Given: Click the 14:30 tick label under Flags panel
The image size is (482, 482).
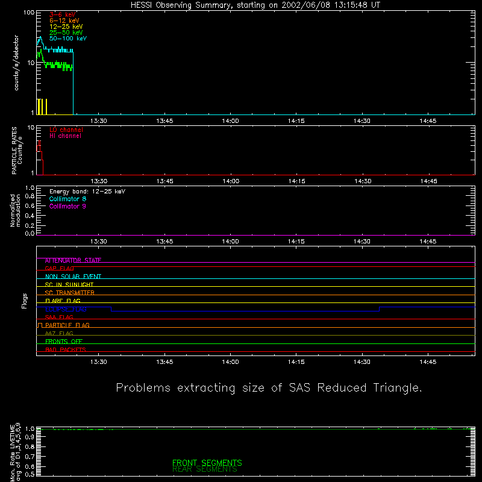Looking at the screenshot, I should click(362, 362).
